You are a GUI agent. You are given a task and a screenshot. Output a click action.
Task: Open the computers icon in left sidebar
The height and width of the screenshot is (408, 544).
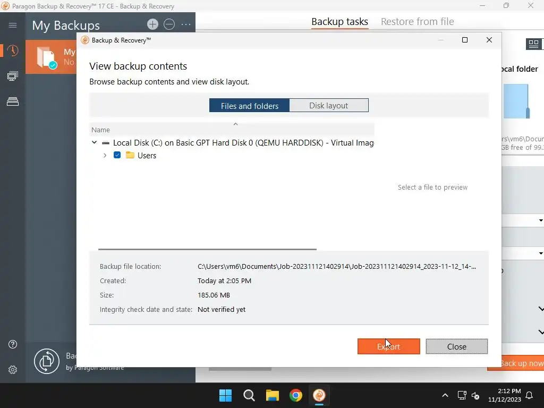click(13, 76)
